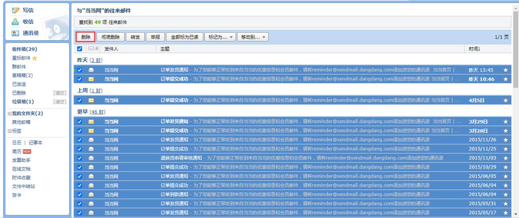Open the 发票助手 link
519x218 pixels.
(21, 160)
